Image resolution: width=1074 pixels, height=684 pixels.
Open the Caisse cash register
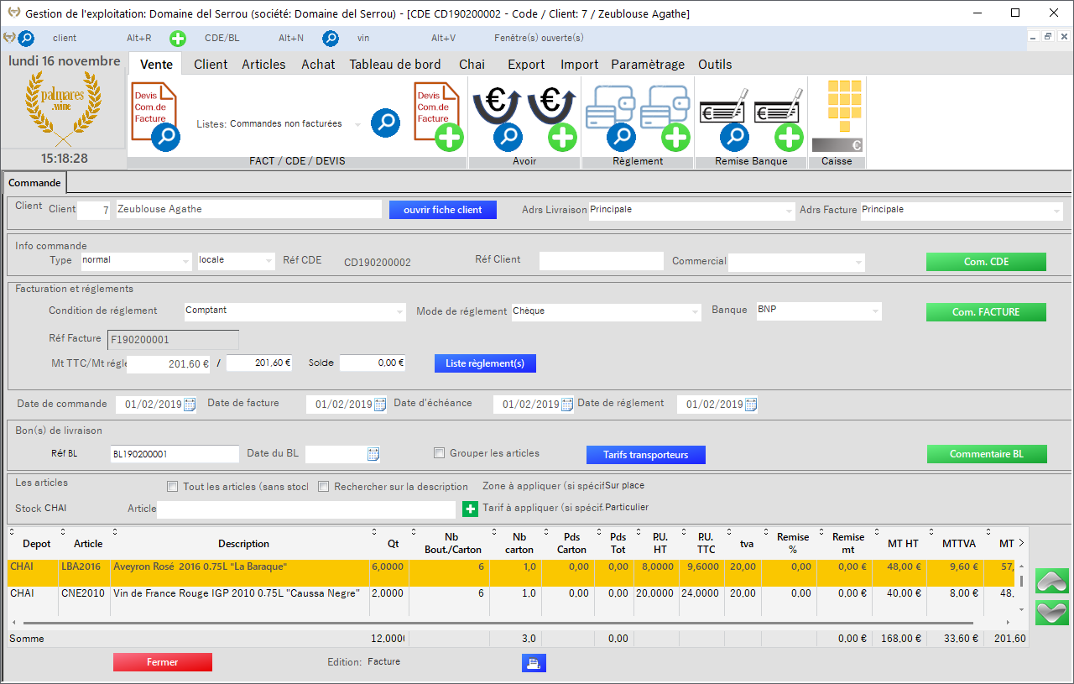click(x=837, y=116)
